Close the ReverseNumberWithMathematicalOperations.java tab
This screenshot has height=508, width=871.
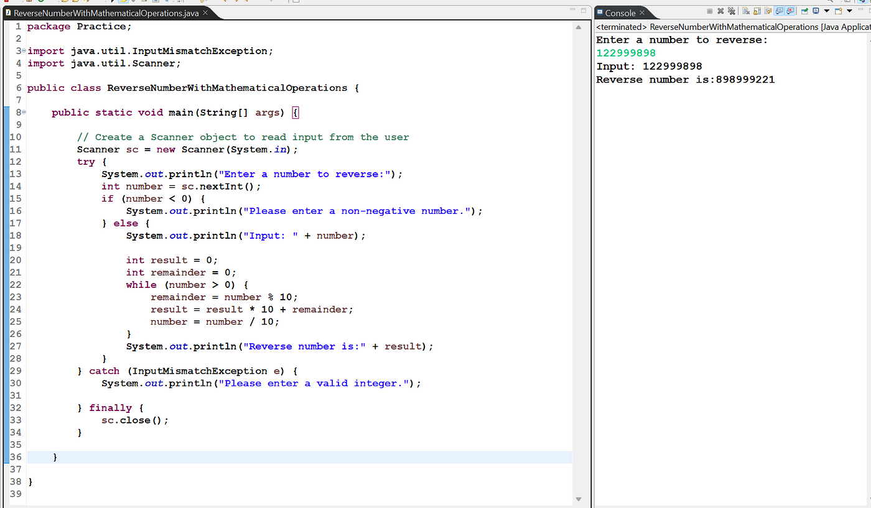coord(206,12)
